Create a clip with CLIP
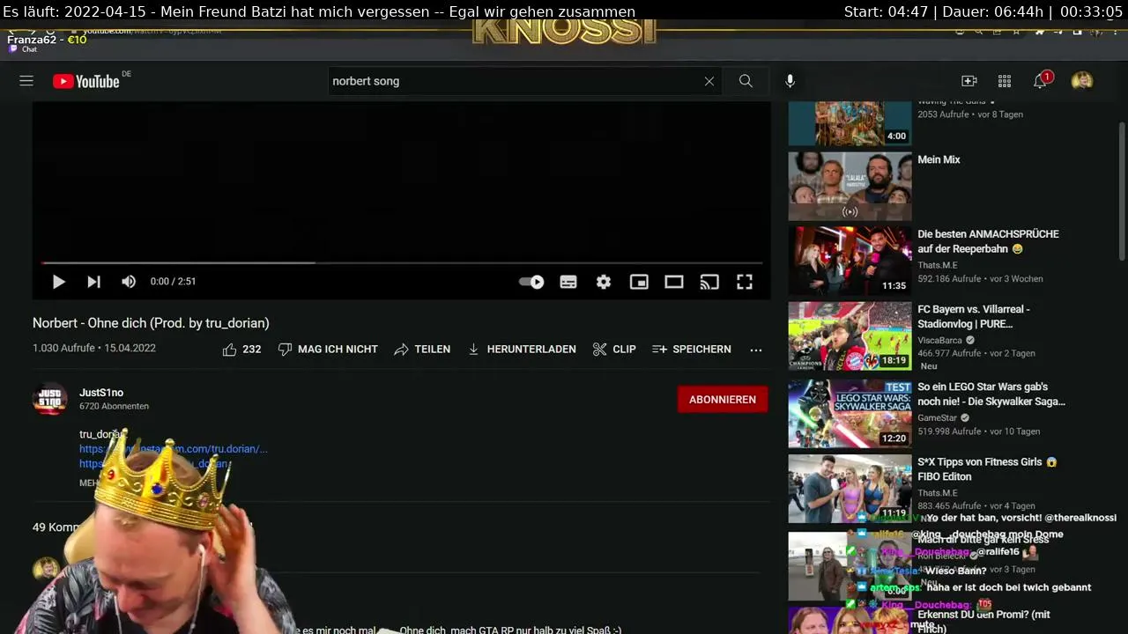The height and width of the screenshot is (634, 1128). pos(614,350)
